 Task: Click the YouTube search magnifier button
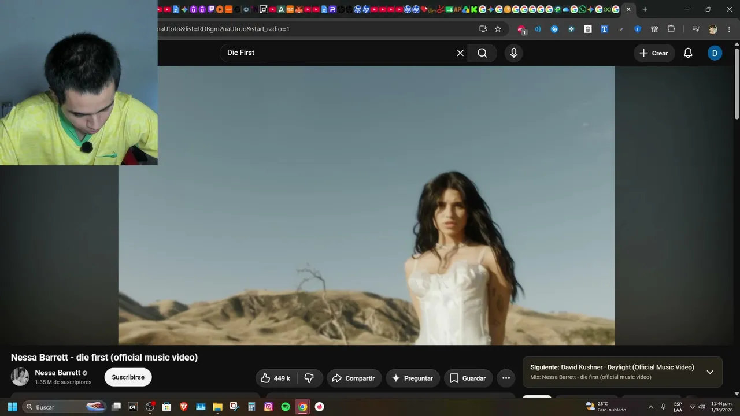pos(482,53)
